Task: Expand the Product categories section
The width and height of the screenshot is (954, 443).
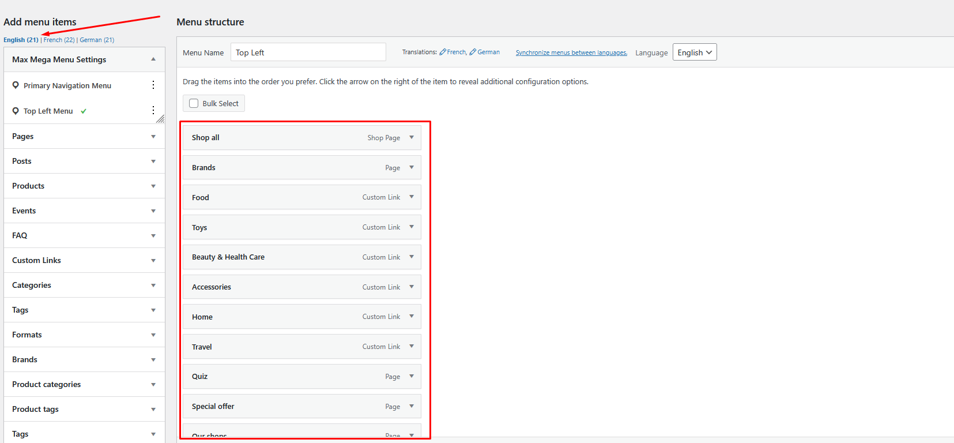Action: click(x=153, y=385)
